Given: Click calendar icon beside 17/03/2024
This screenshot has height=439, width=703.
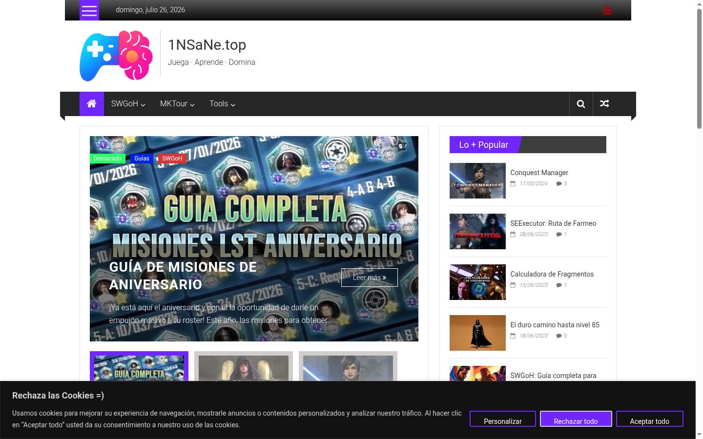Looking at the screenshot, I should (x=513, y=184).
